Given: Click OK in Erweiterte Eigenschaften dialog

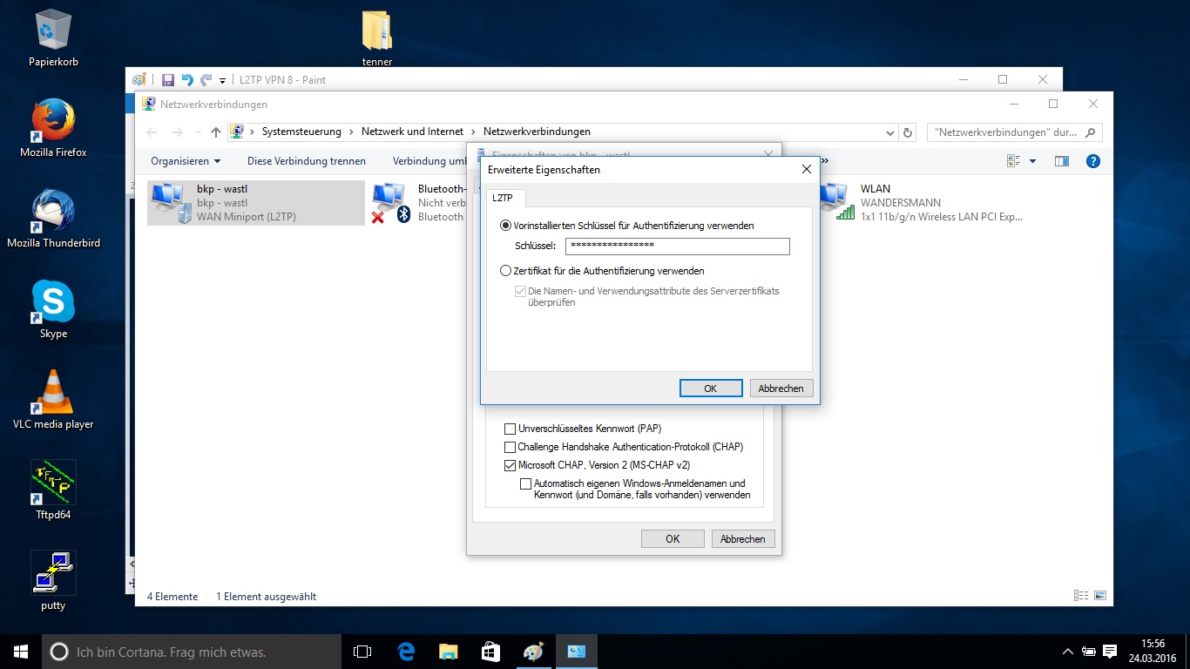Looking at the screenshot, I should click(x=710, y=389).
